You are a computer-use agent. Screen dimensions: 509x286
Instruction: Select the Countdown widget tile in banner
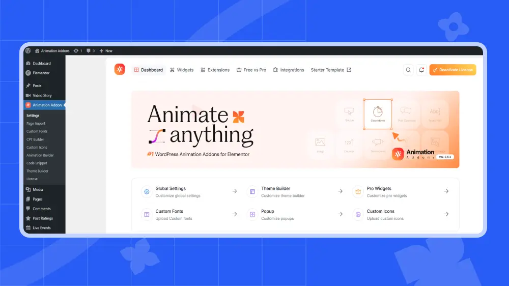pyautogui.click(x=378, y=115)
